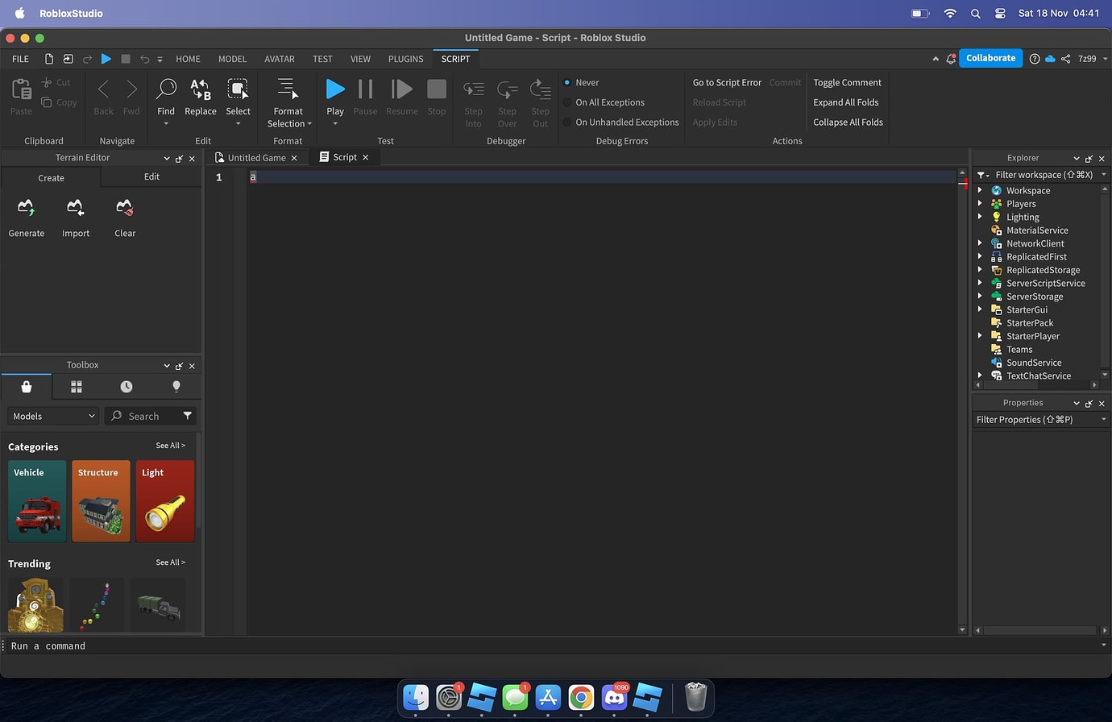Click the Clear terrain icon
The width and height of the screenshot is (1112, 722).
[x=125, y=209]
